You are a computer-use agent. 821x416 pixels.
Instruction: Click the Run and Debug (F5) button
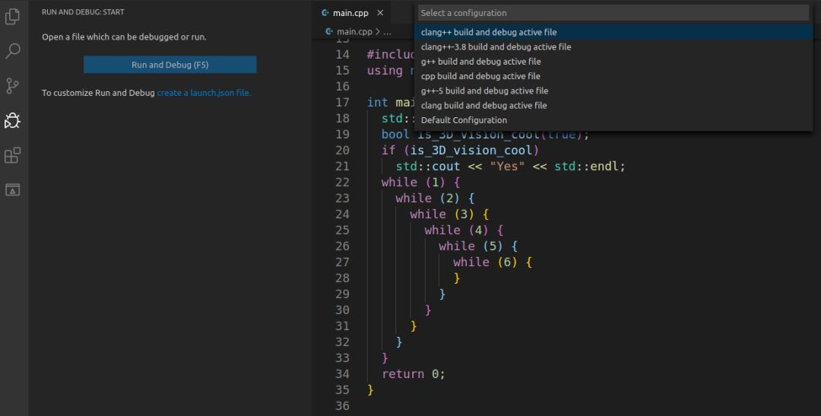click(x=170, y=65)
